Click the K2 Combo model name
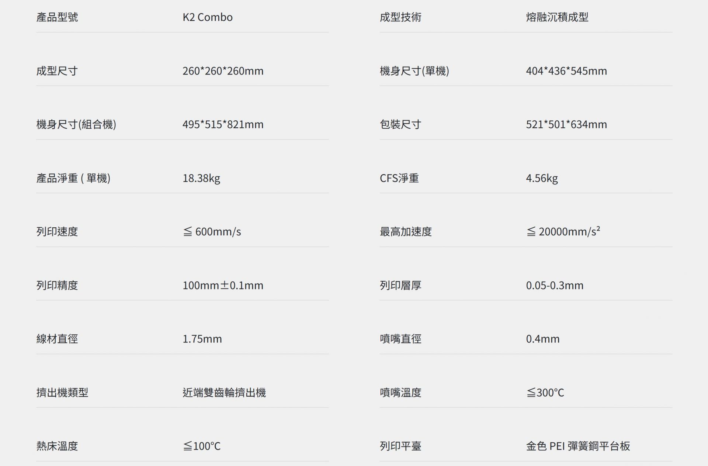 pyautogui.click(x=207, y=17)
